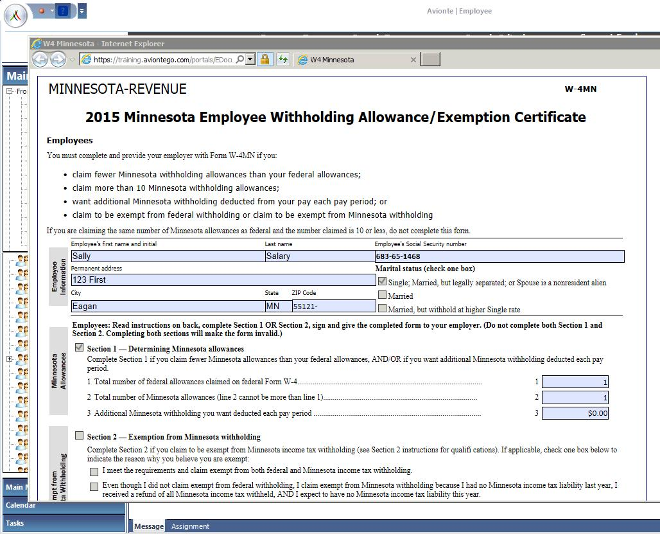Open the Avionte application orb menu
Screen dimensions: 660x534
click(15, 15)
